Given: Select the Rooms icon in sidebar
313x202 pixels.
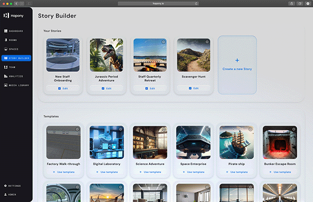Looking at the screenshot, I should point(6,40).
